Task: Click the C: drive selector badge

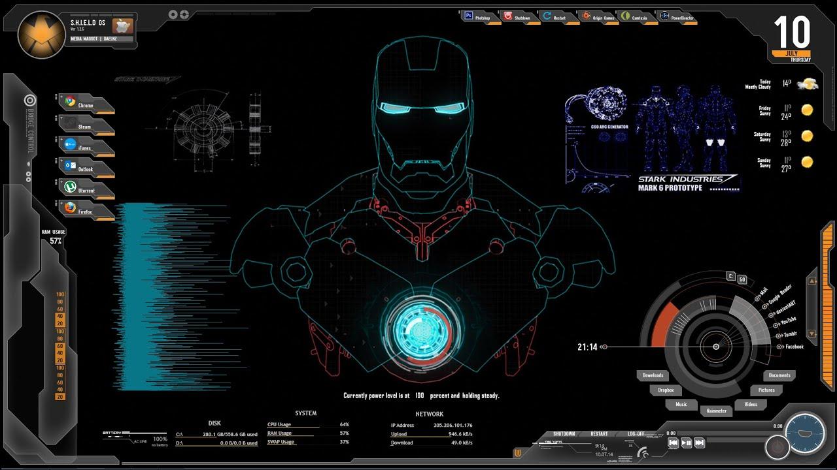Action: [730, 276]
